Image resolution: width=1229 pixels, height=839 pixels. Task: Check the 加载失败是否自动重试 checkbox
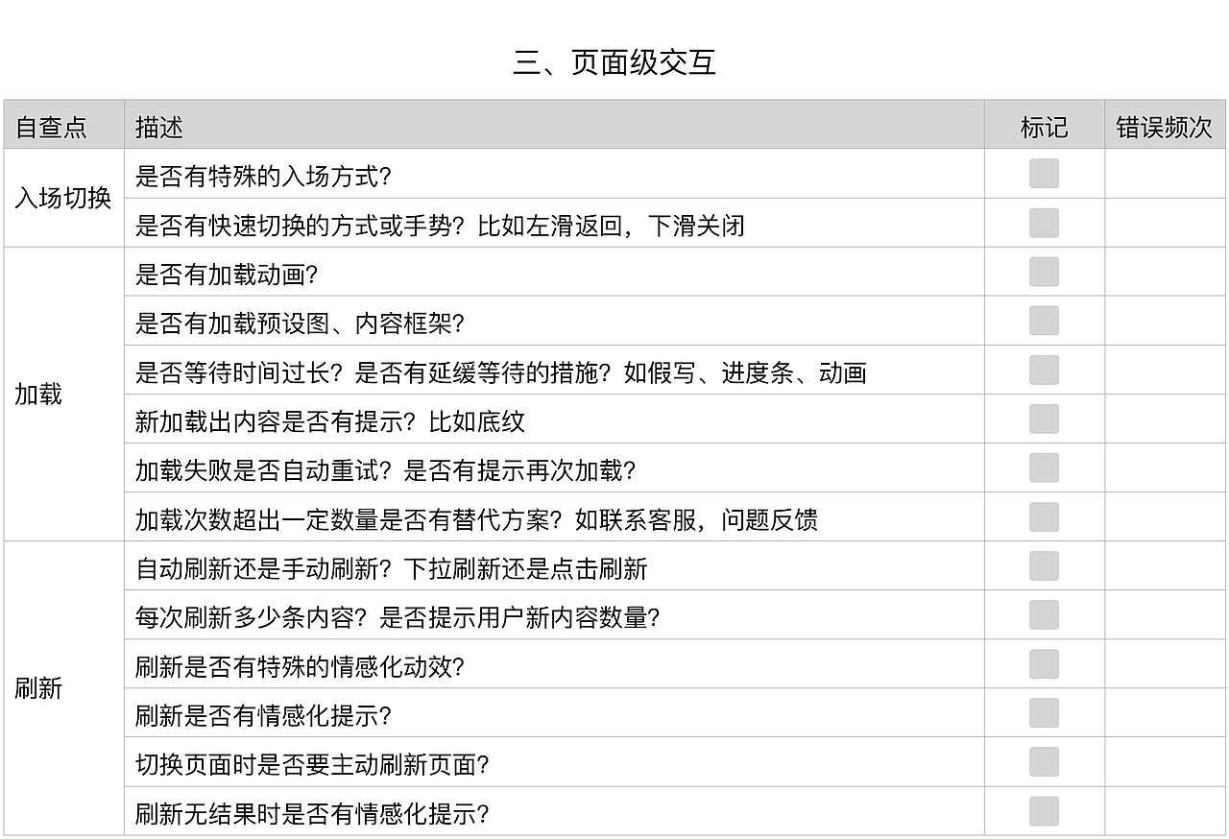pos(1043,468)
